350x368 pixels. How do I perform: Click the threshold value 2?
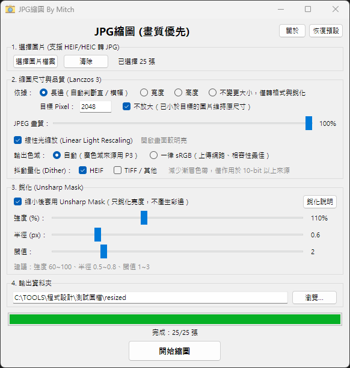pyautogui.click(x=313, y=252)
